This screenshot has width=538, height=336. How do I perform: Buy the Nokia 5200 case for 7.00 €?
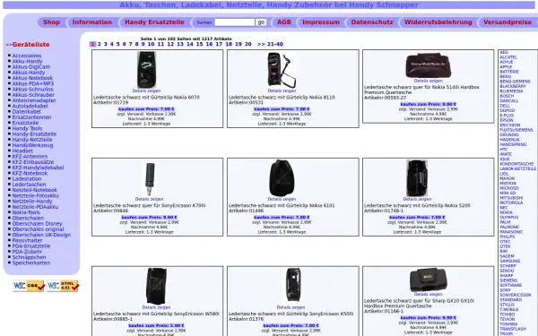click(417, 217)
